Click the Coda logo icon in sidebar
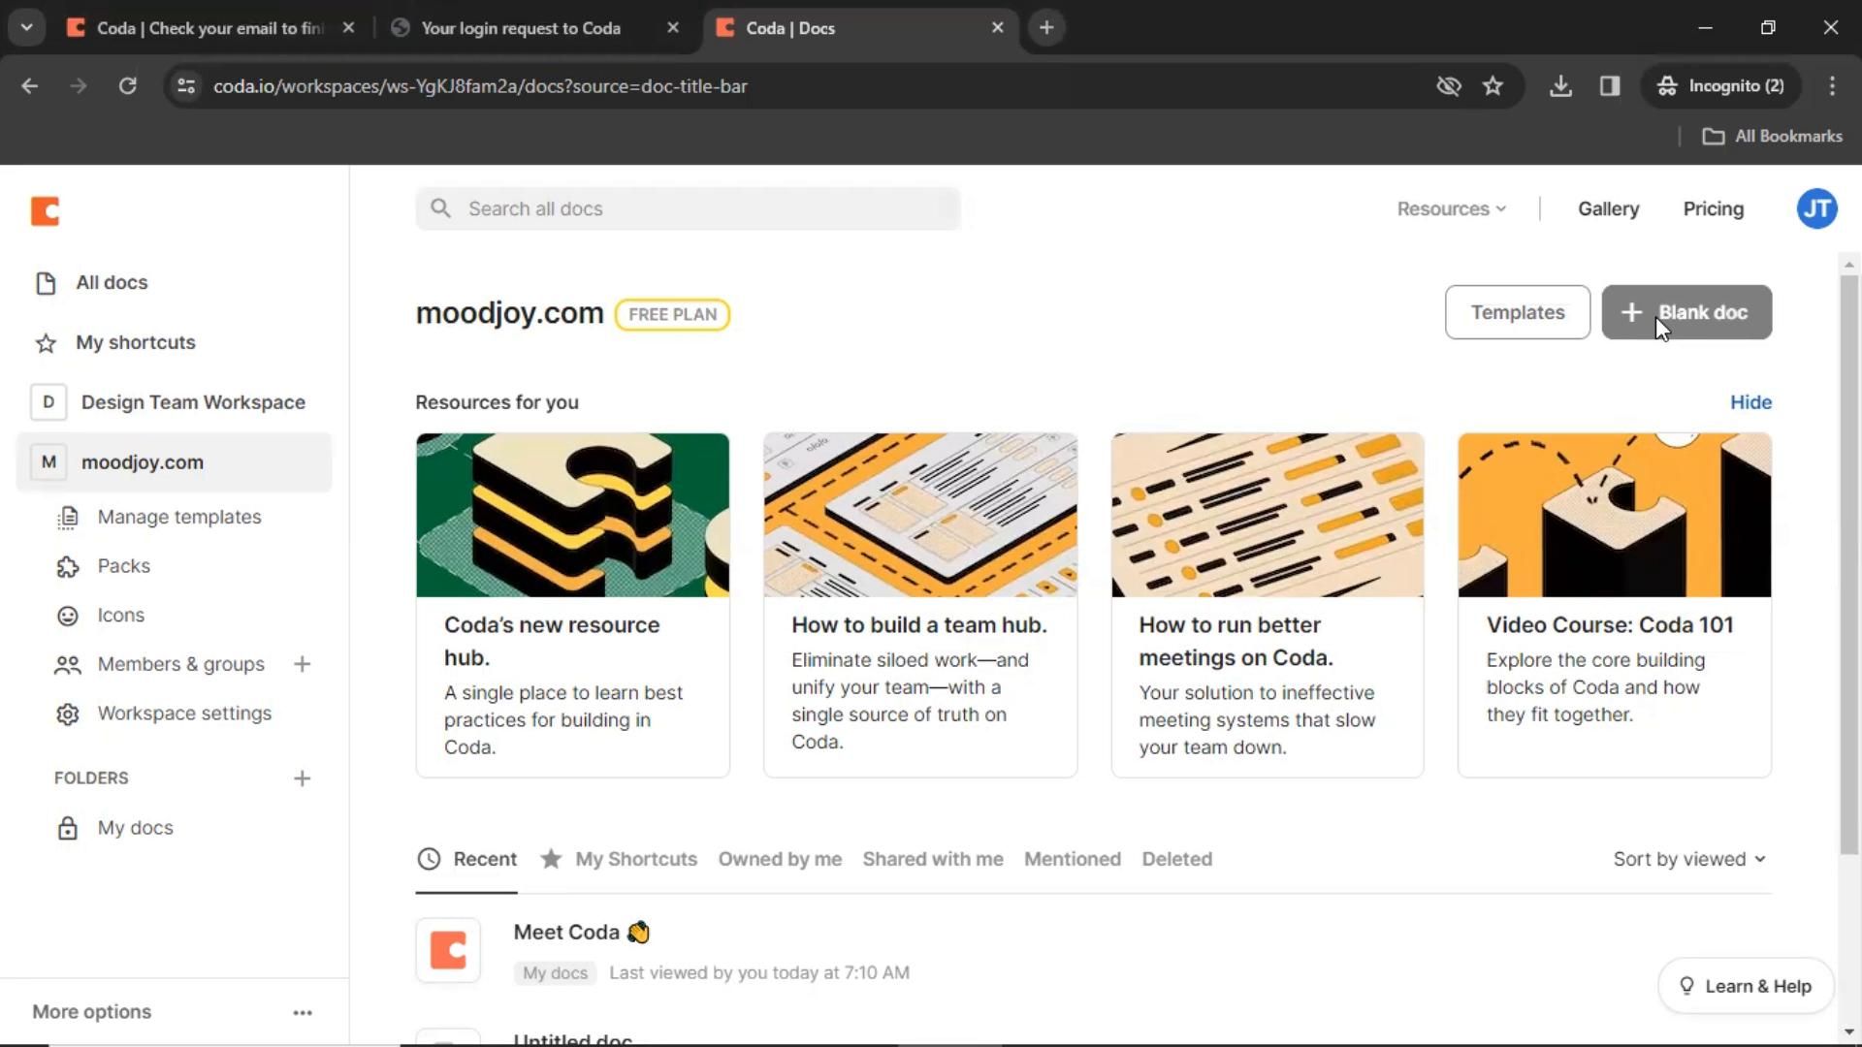The height and width of the screenshot is (1047, 1862). click(46, 211)
